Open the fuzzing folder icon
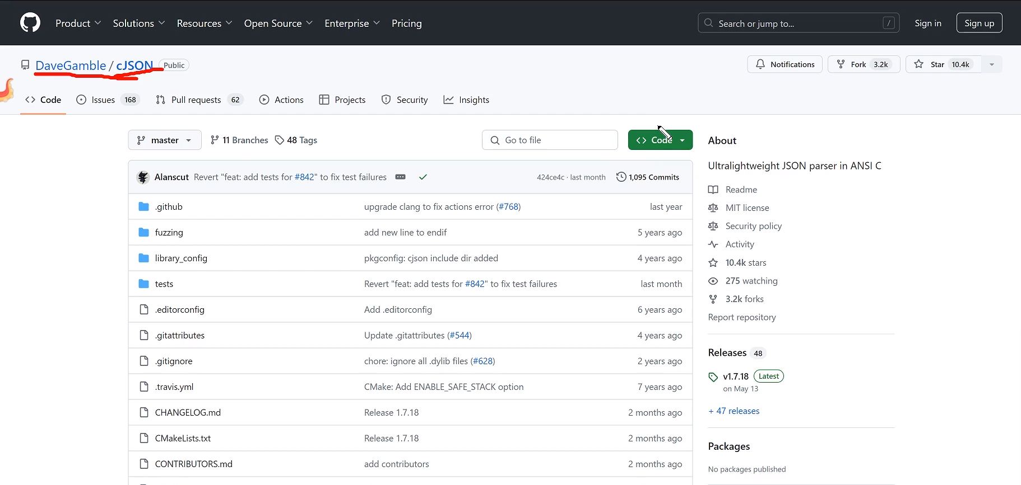This screenshot has width=1021, height=485. 144,232
